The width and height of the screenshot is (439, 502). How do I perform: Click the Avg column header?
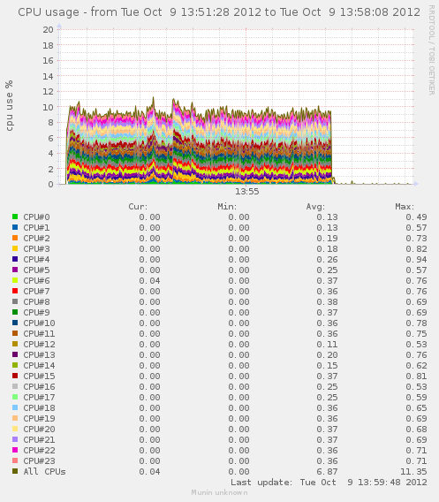[315, 207]
